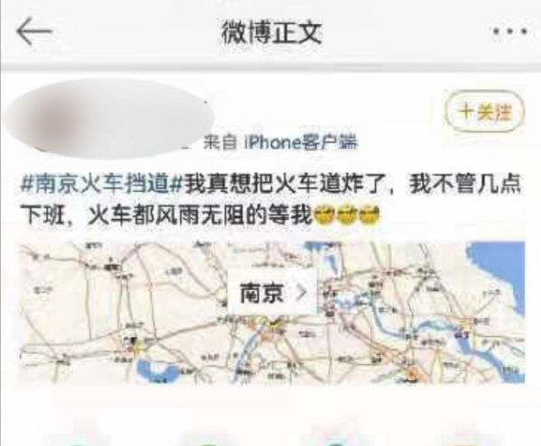Tap the 微博正文 page title

[271, 32]
